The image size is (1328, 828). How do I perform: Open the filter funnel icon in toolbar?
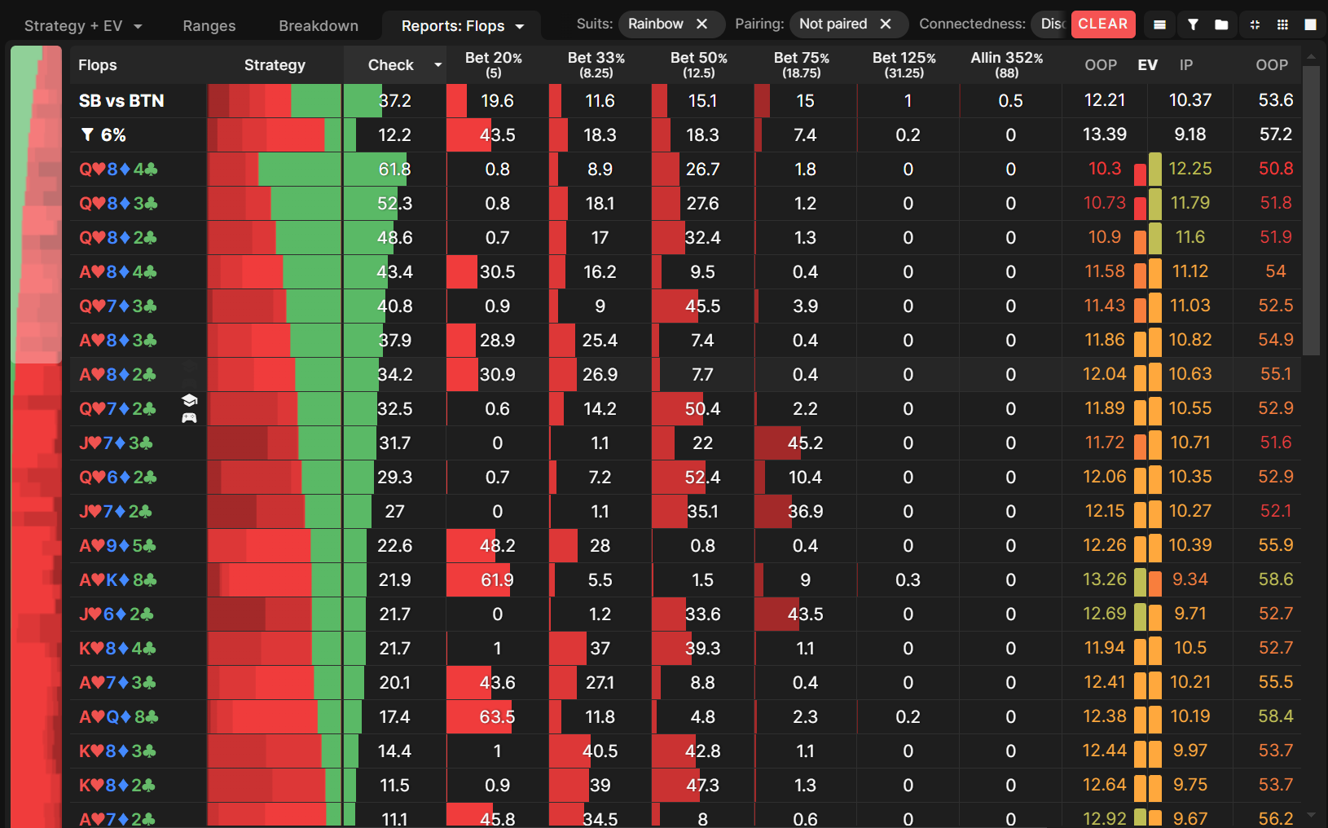pos(1193,25)
